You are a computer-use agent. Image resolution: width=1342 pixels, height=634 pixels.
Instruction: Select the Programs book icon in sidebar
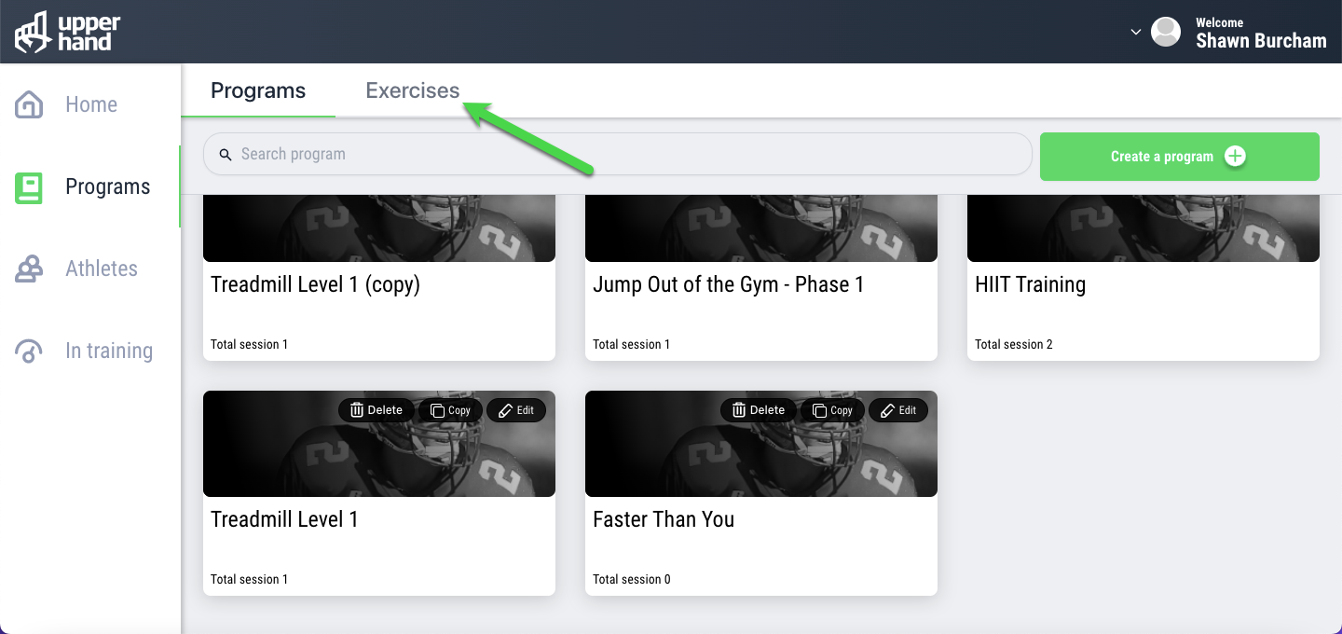(29, 186)
